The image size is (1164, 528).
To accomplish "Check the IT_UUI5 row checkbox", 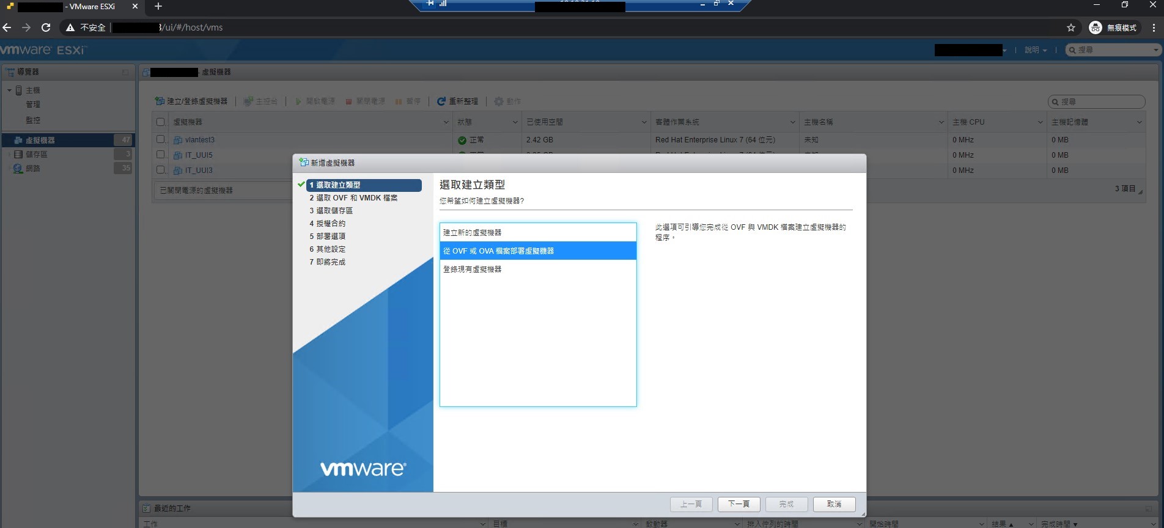I will [161, 155].
